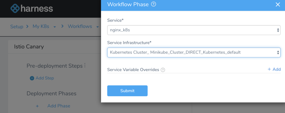Click the Service Variable Overrides help icon
The image size is (285, 113).
point(163,70)
